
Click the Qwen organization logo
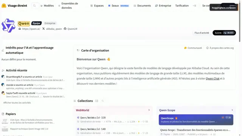tap(8, 25)
